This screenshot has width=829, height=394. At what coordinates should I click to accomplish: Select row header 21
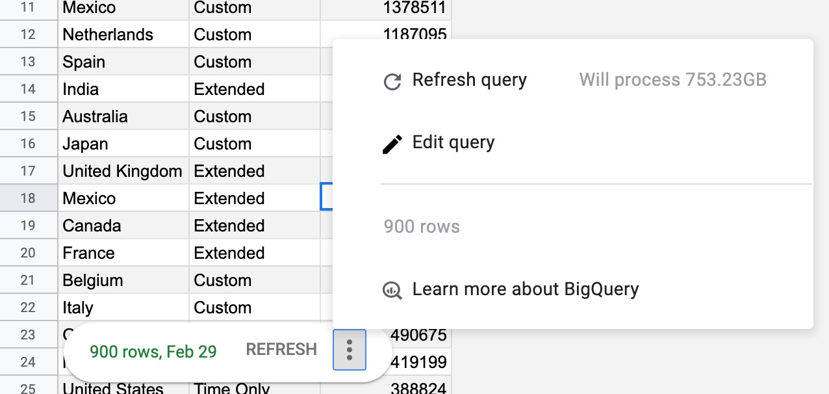pyautogui.click(x=28, y=280)
